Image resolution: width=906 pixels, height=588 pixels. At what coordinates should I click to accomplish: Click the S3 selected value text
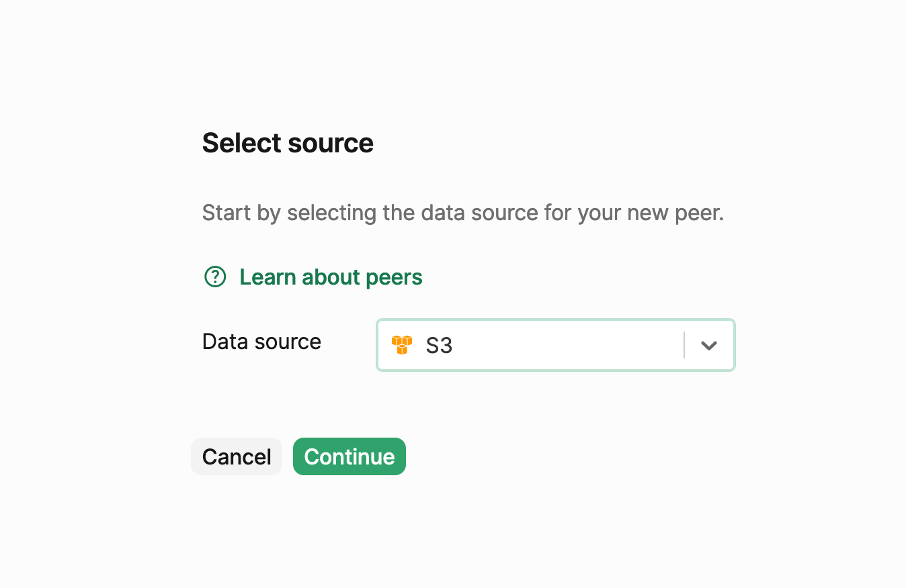439,346
